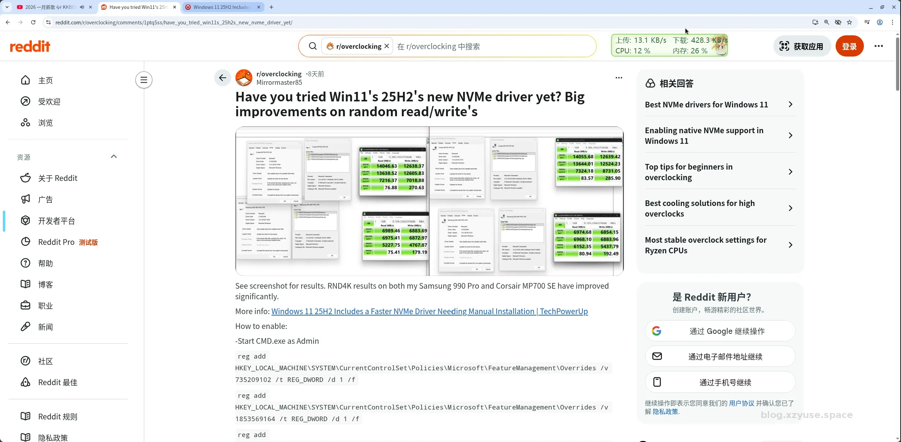The width and height of the screenshot is (901, 442).
Task: Open the benchmark screenshot image
Action: [x=429, y=201]
